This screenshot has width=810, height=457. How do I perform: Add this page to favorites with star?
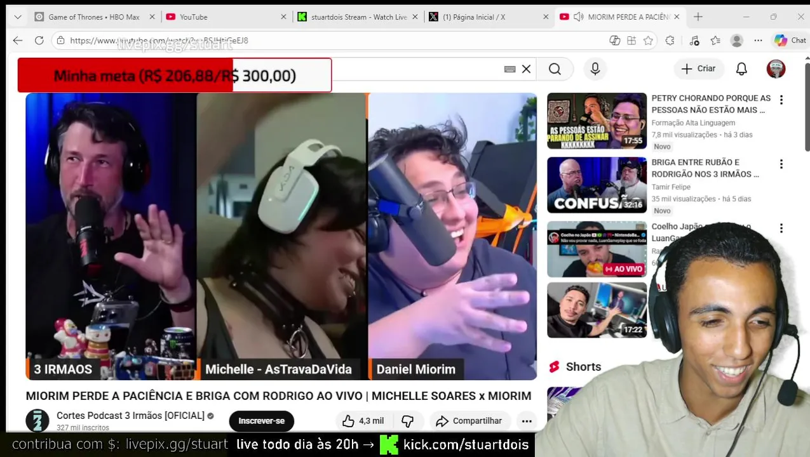point(648,40)
